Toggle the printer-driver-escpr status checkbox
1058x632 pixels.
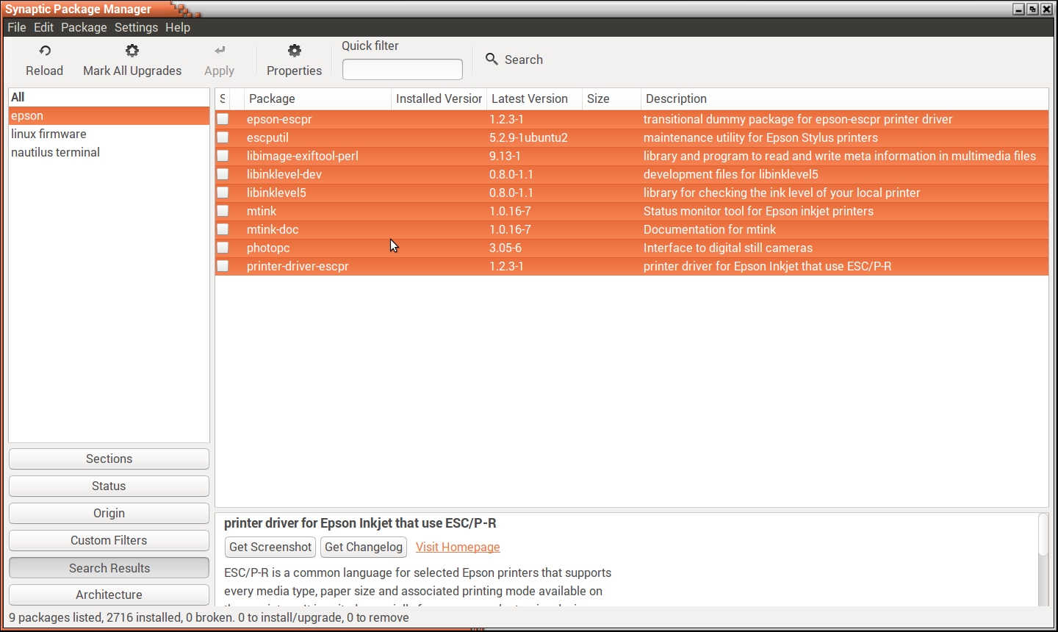[x=223, y=266]
